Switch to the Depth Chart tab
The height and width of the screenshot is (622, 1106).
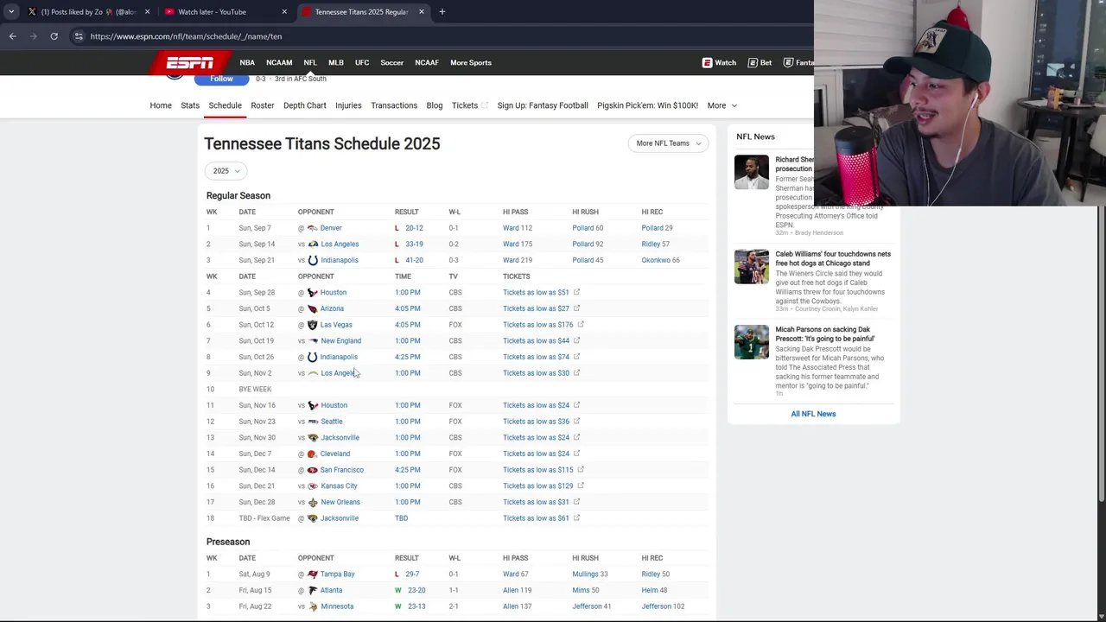pos(305,105)
